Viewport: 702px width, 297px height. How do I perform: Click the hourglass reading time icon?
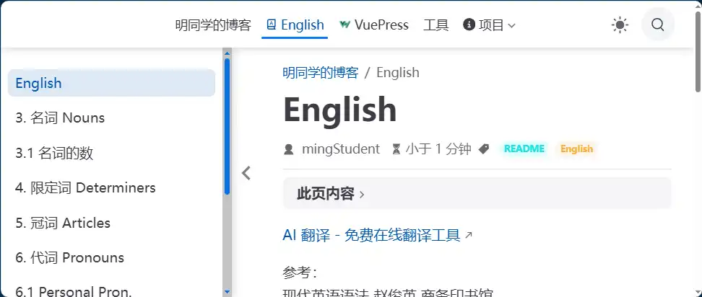pyautogui.click(x=396, y=149)
